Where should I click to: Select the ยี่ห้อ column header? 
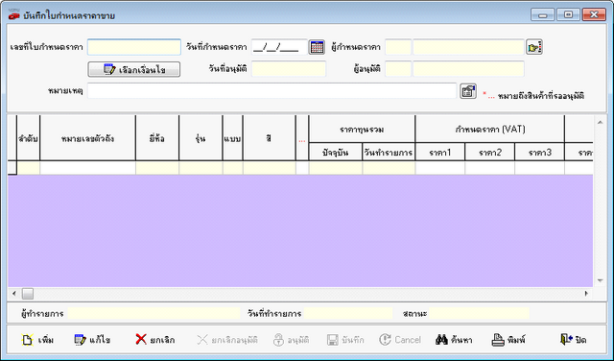[157, 138]
